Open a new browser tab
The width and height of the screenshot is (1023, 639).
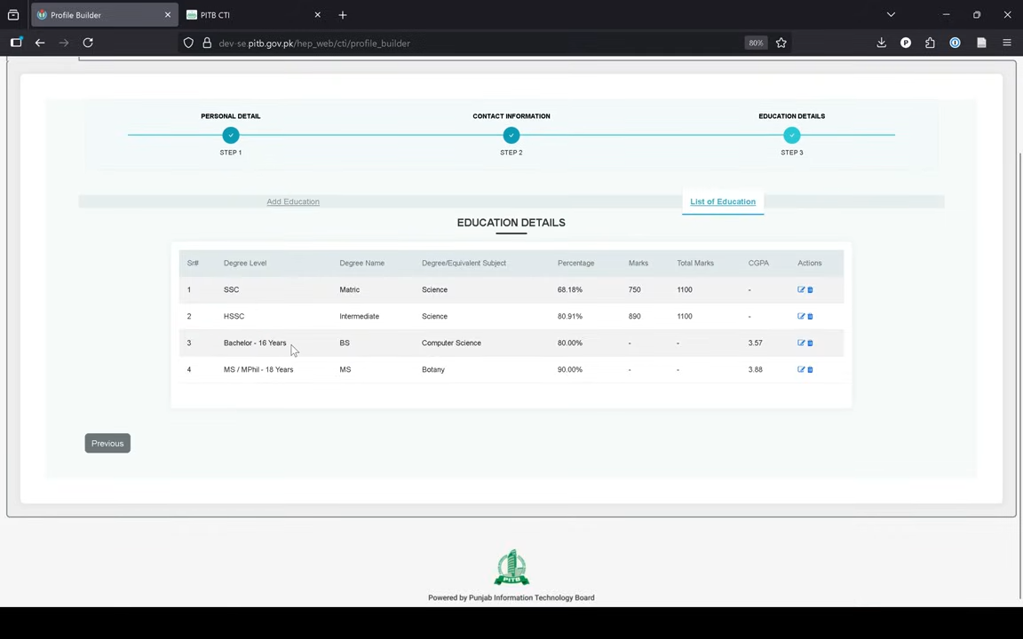343,15
